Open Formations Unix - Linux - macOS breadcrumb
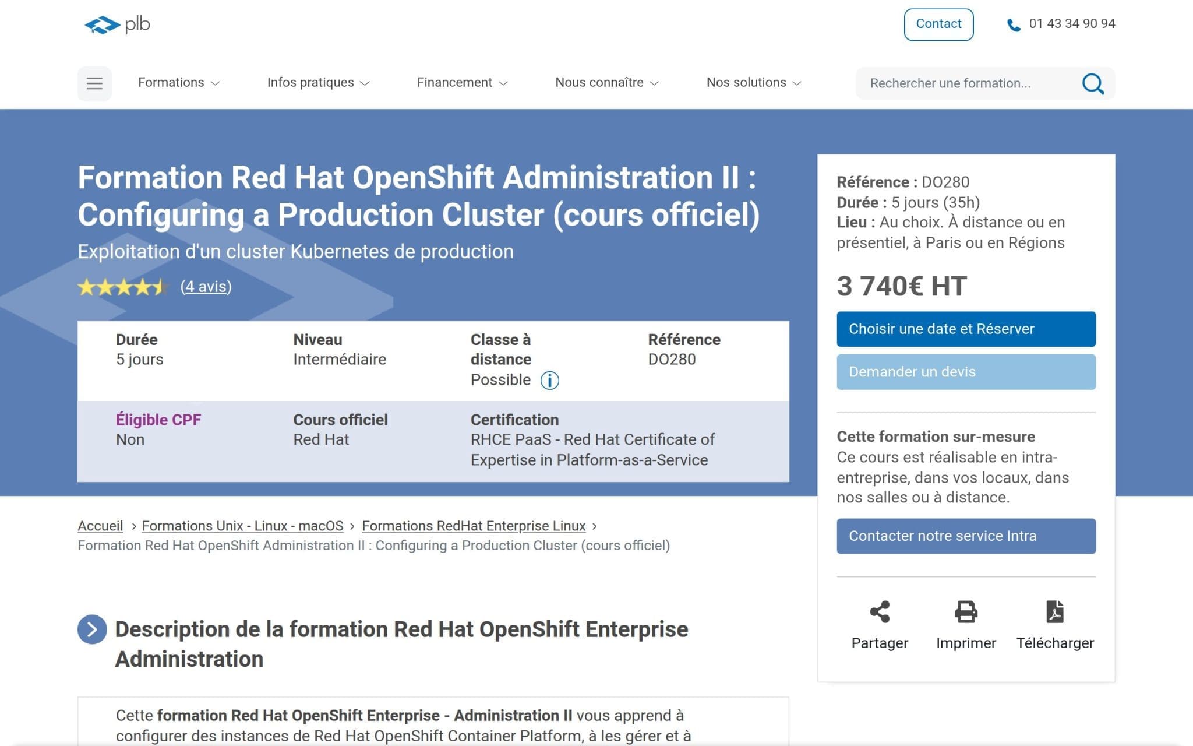1193x746 pixels. (x=242, y=526)
